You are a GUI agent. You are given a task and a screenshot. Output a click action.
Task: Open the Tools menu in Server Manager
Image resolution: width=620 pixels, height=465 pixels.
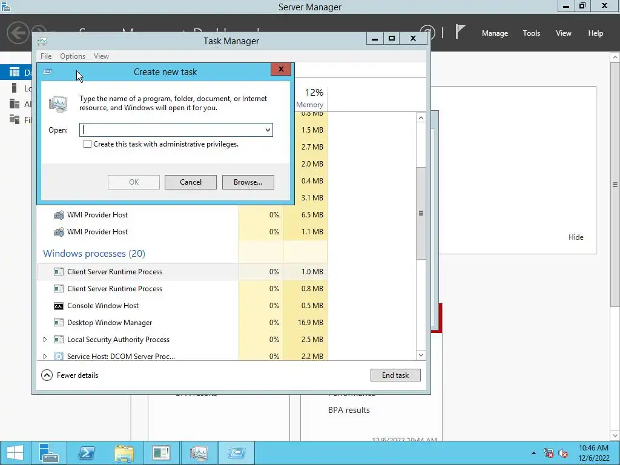[x=532, y=33]
